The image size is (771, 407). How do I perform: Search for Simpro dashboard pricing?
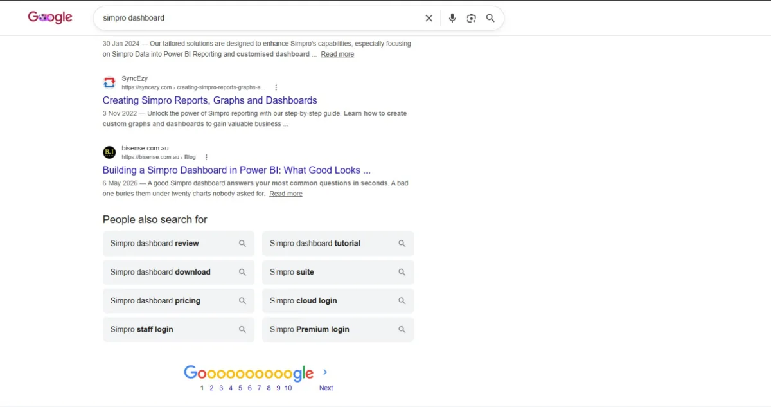click(x=179, y=301)
